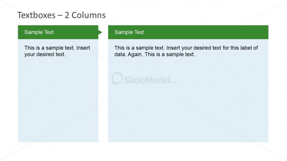
Task: Click the word "data" in right column
Action: [120, 54]
